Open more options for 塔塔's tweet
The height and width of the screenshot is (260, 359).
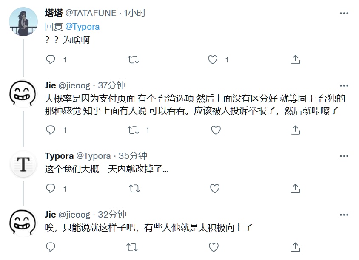(x=344, y=14)
